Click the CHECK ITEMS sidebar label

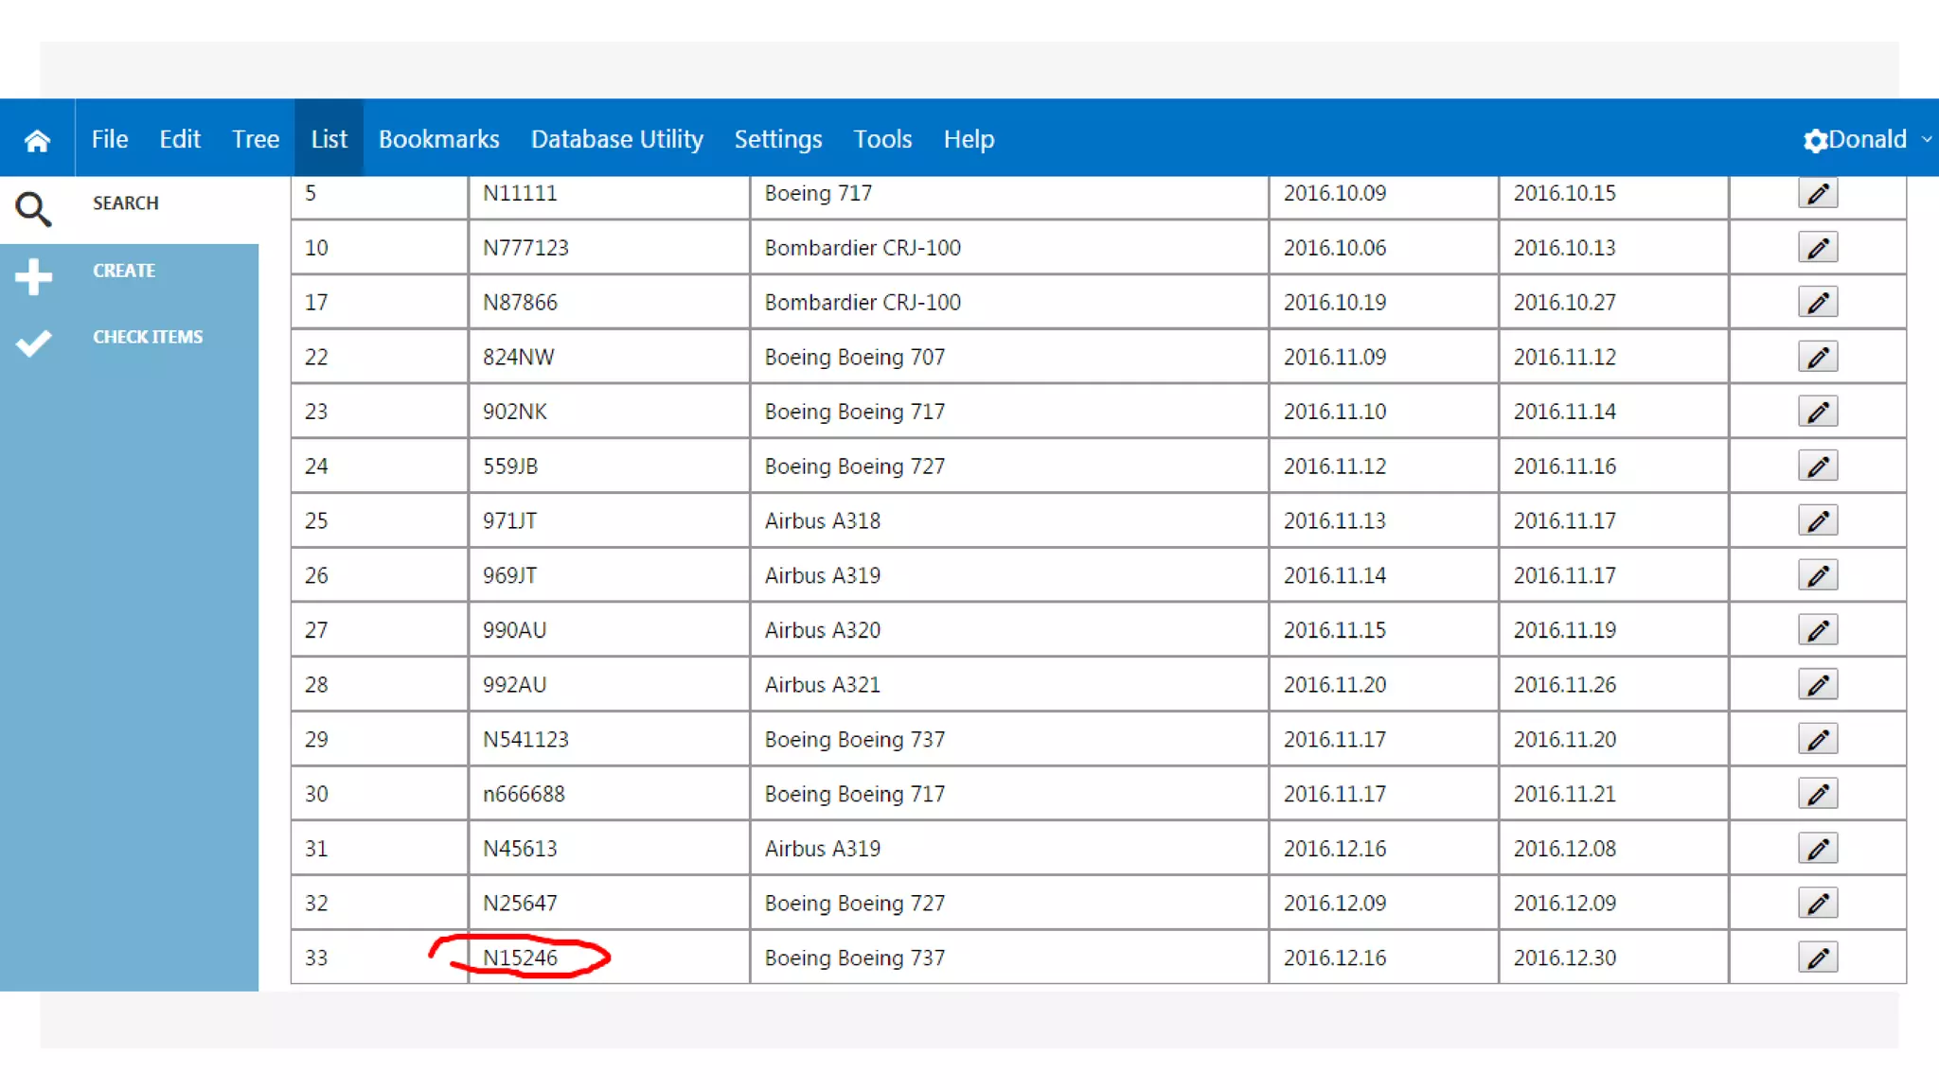[x=148, y=337]
